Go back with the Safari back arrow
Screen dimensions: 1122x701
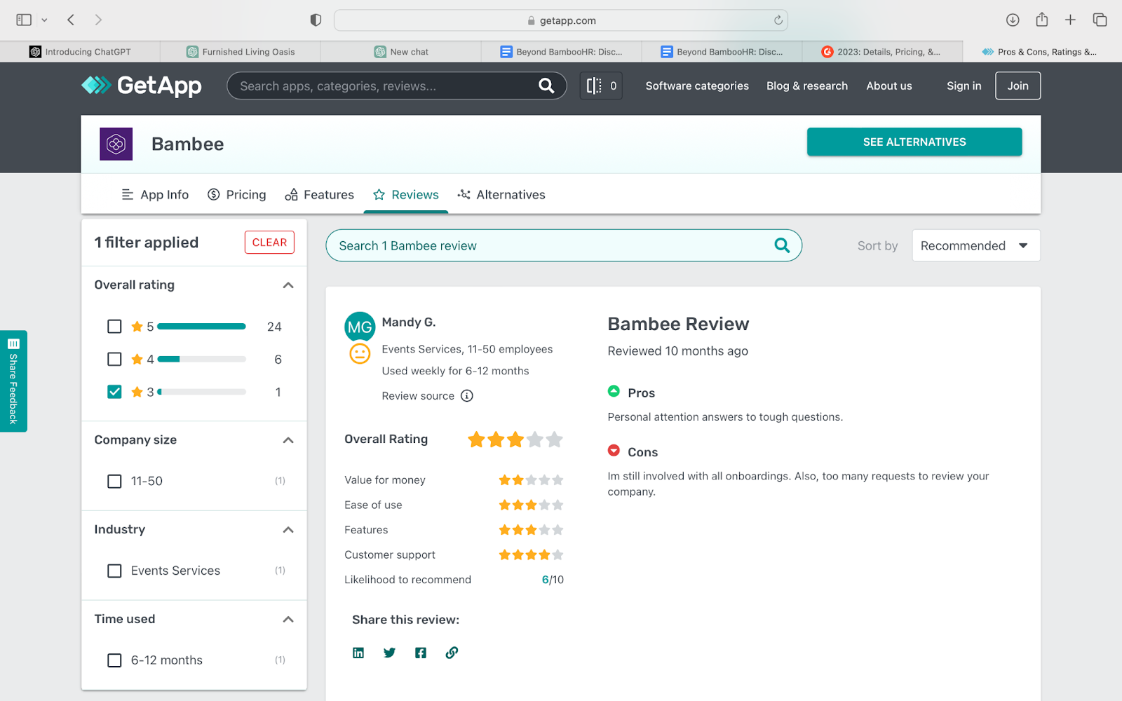pos(71,20)
